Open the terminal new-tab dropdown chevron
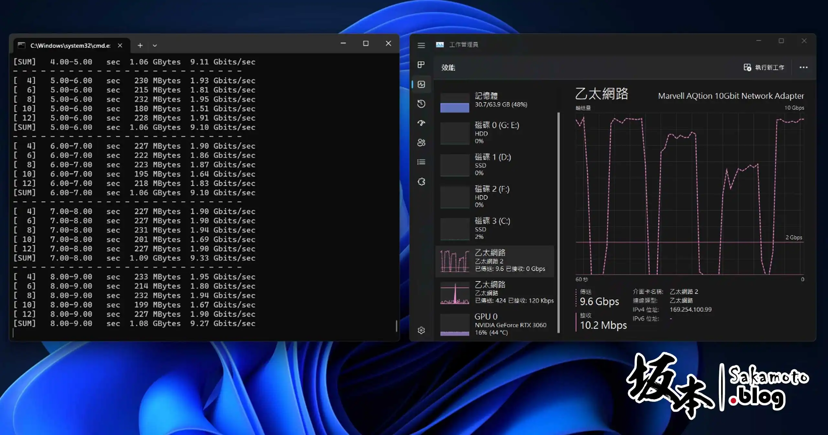Viewport: 828px width, 435px height. tap(155, 46)
